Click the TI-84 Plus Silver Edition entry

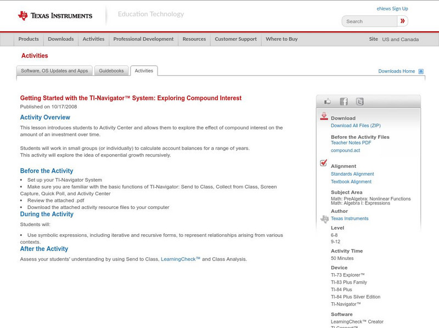tap(356, 297)
